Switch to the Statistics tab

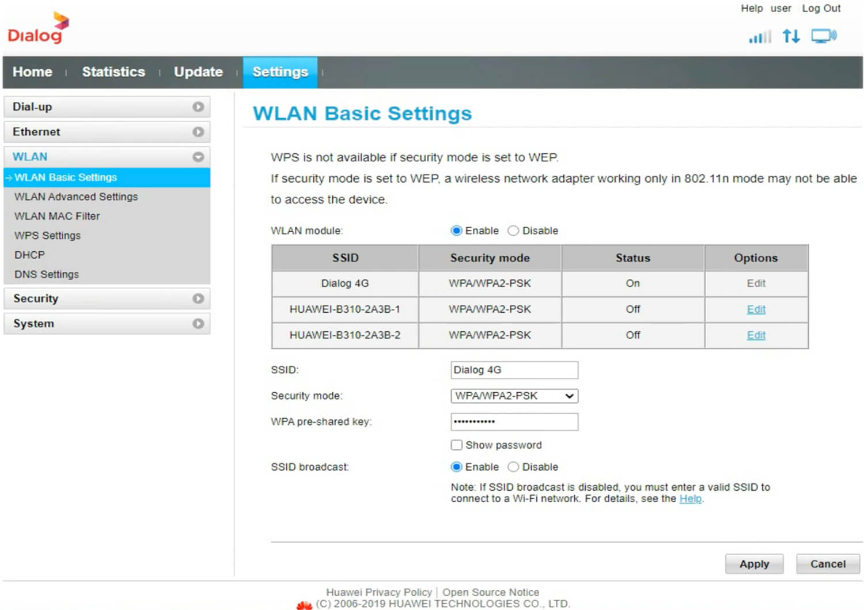[113, 72]
